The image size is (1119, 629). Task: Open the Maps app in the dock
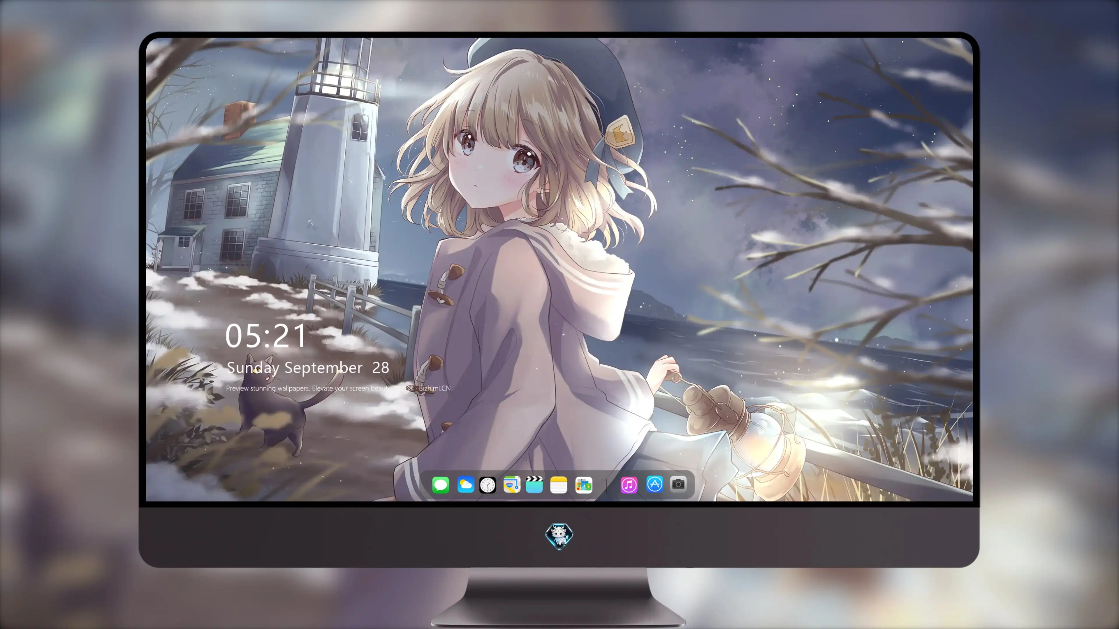coord(512,485)
